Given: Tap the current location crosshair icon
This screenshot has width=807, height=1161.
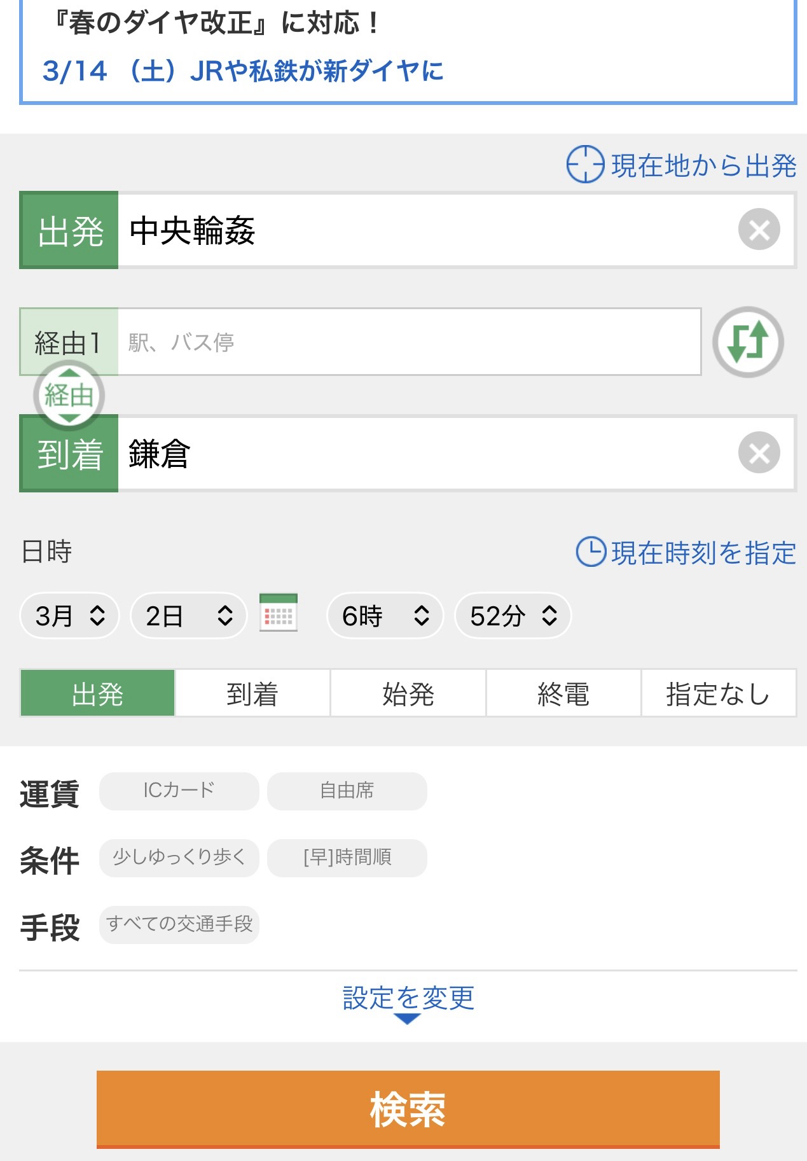Looking at the screenshot, I should pyautogui.click(x=584, y=165).
